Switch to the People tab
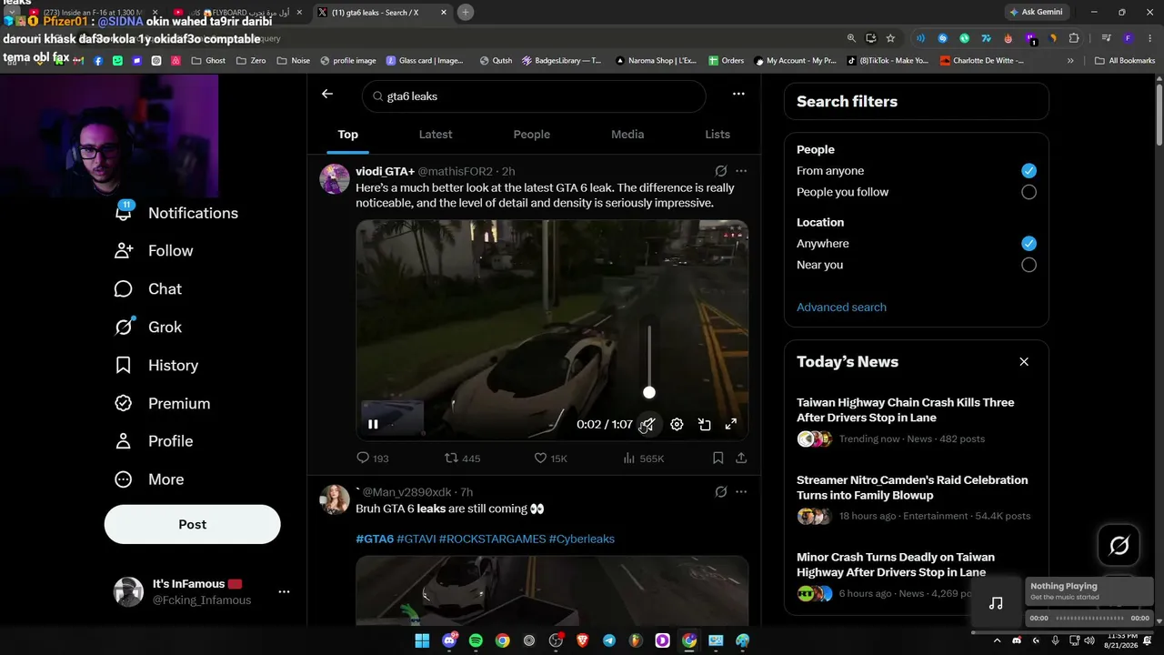 point(532,135)
